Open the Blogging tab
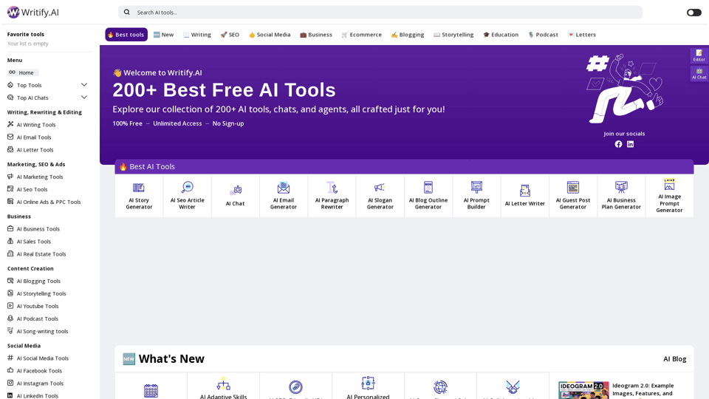Viewport: 709px width, 399px height. [408, 35]
